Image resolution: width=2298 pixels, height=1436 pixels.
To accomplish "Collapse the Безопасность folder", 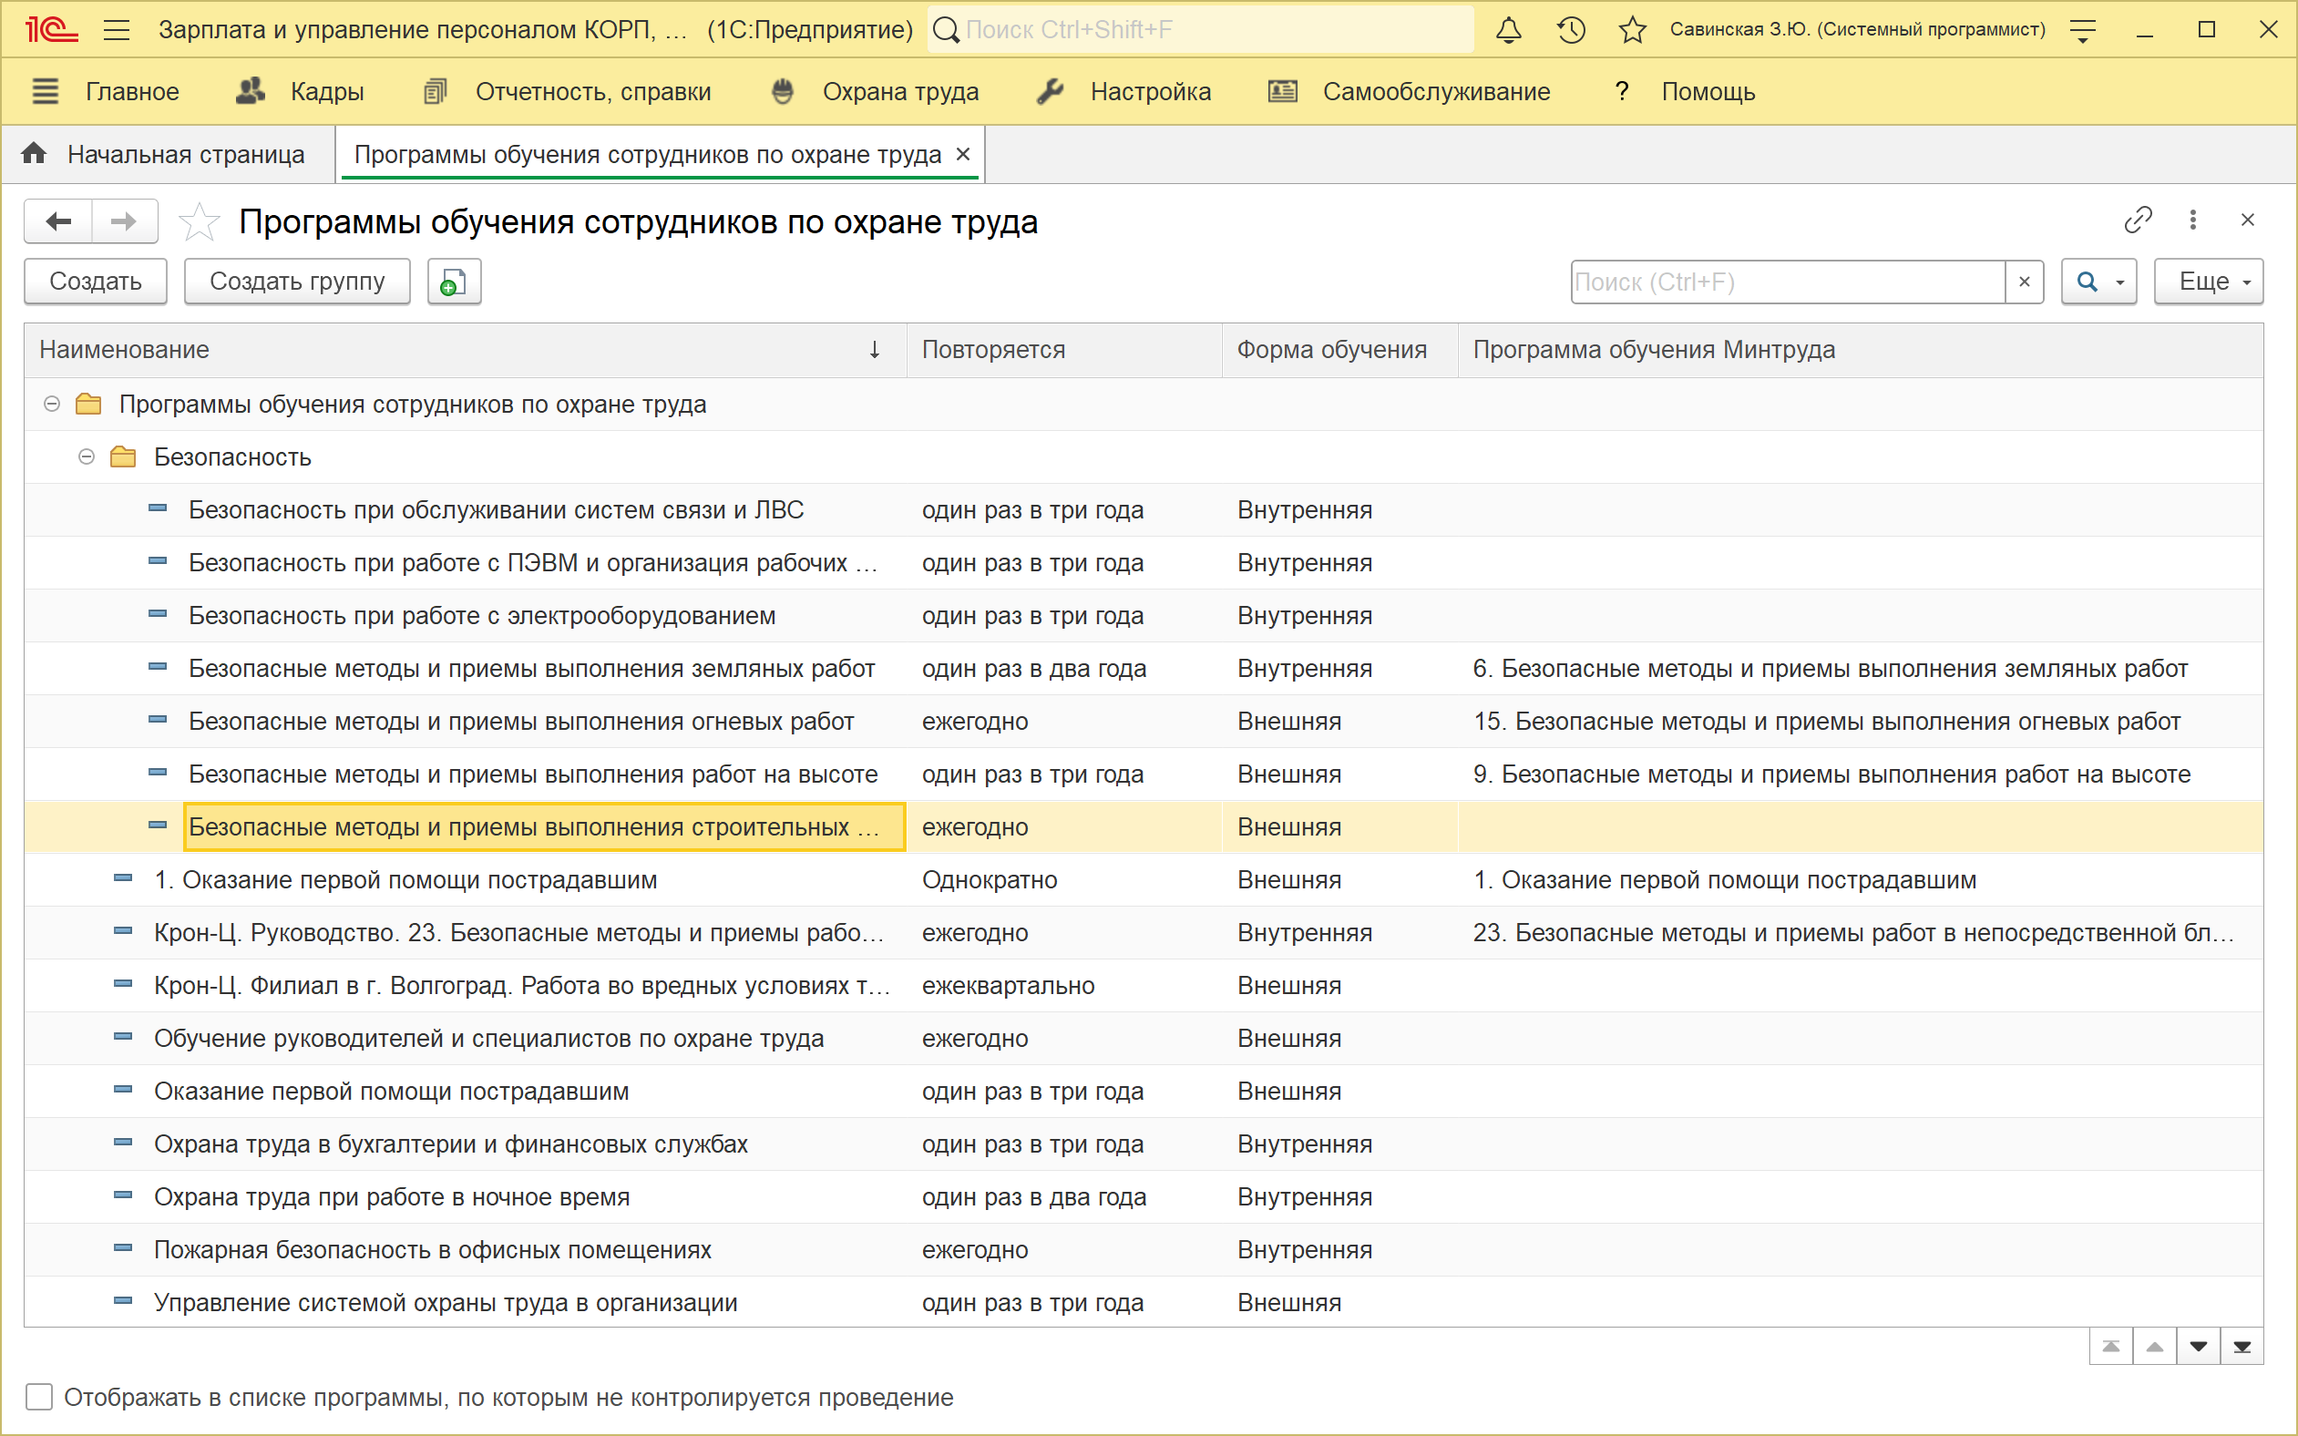I will 87,457.
